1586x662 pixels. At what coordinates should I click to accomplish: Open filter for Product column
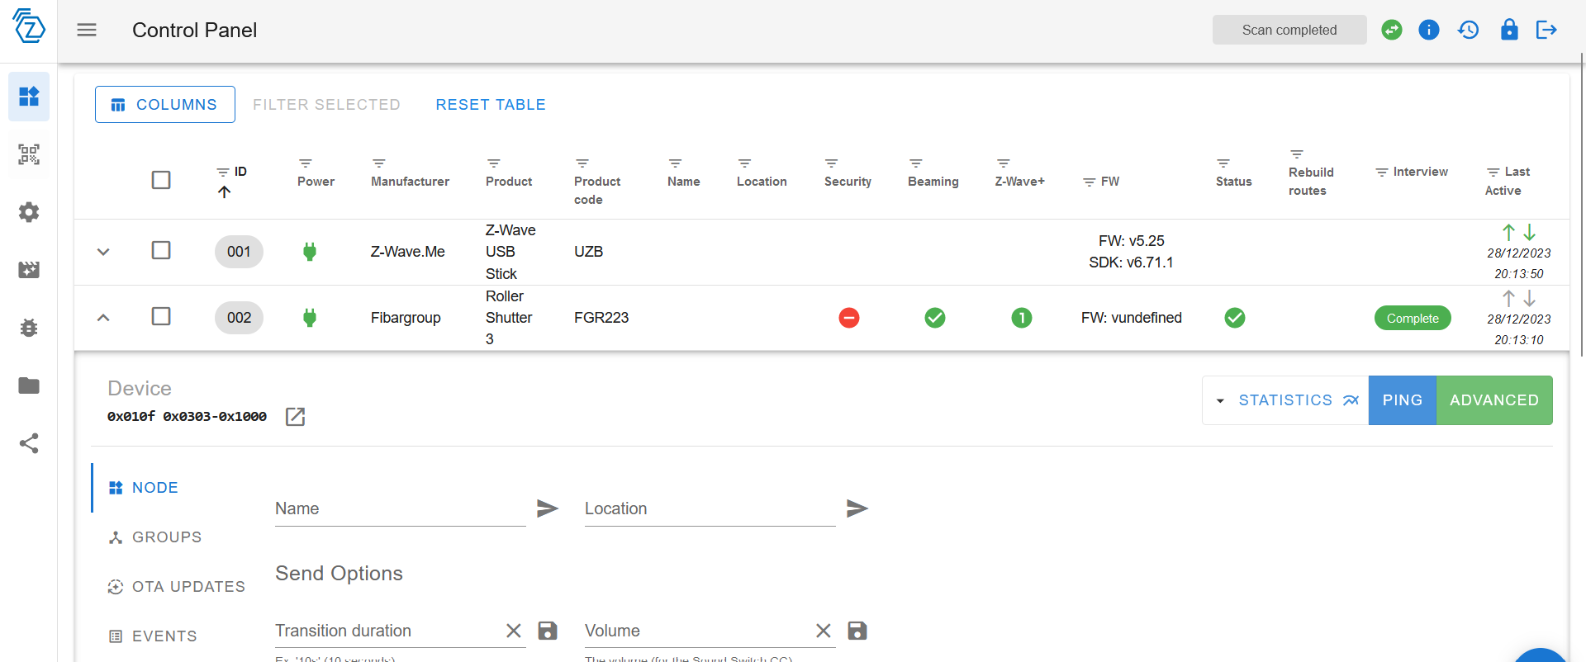(494, 163)
